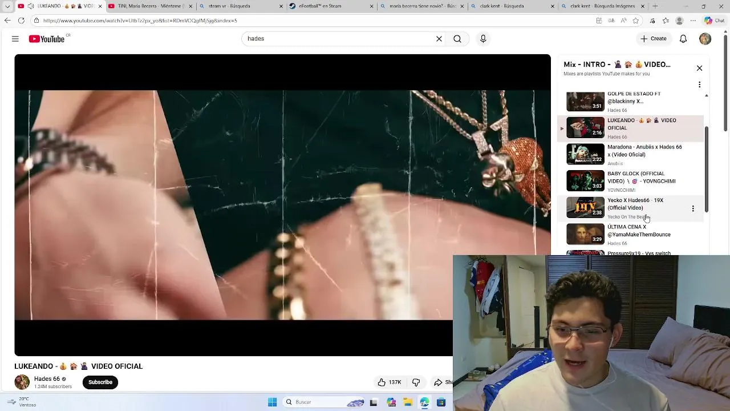Select current LUKEANDO playlist entry

click(630, 128)
